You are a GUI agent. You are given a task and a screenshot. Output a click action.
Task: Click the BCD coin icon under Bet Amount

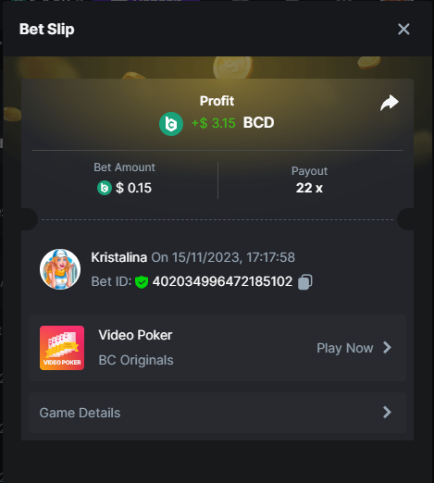105,188
